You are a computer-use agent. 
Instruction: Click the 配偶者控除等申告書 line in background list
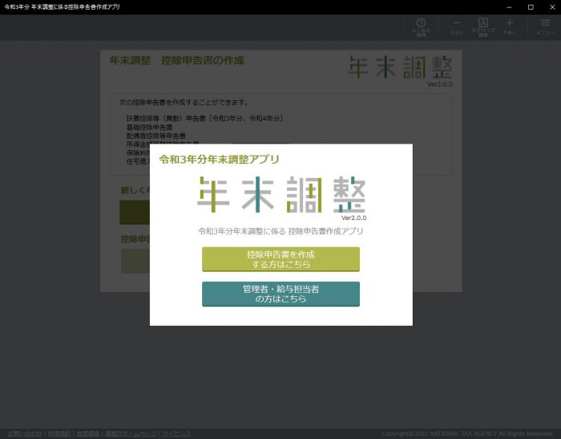point(156,136)
